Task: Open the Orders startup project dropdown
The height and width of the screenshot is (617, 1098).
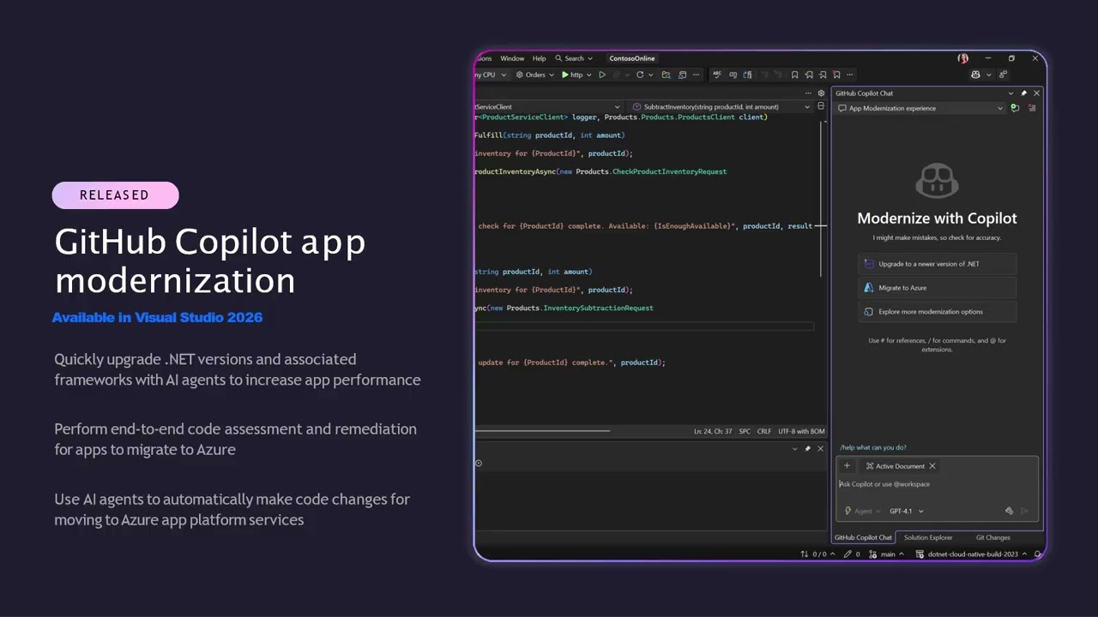Action: click(535, 75)
